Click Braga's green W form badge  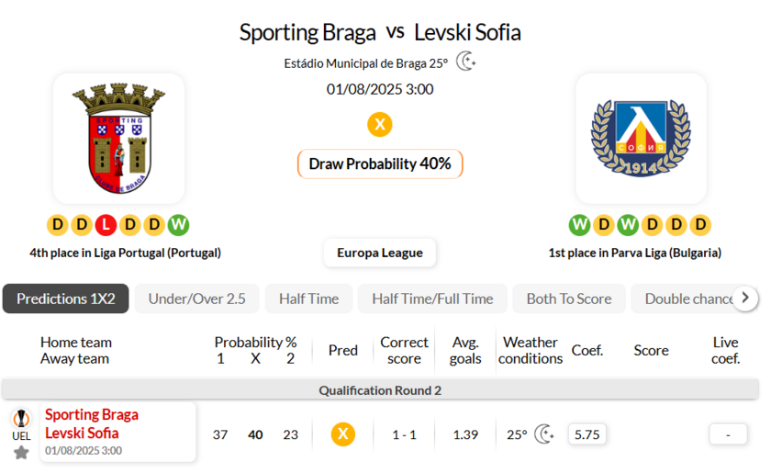click(178, 225)
